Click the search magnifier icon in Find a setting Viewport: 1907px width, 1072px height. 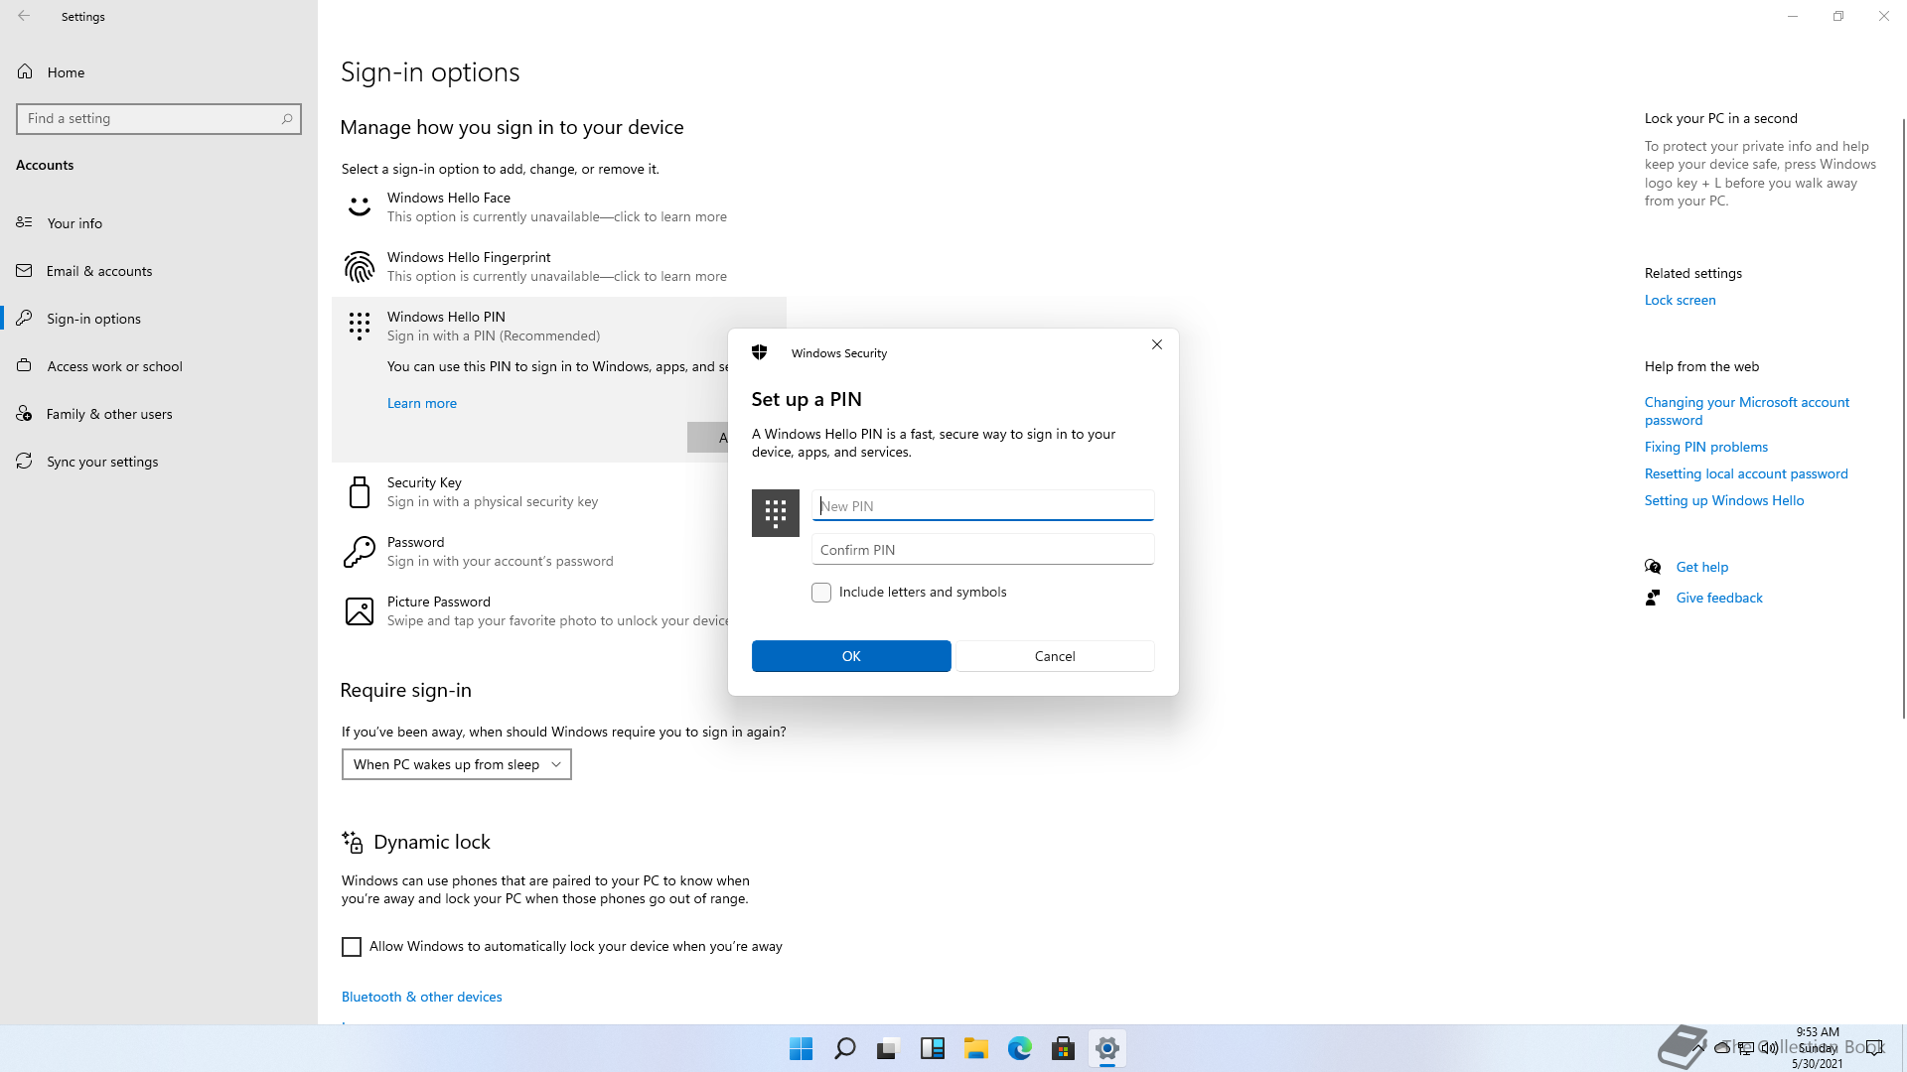(287, 119)
